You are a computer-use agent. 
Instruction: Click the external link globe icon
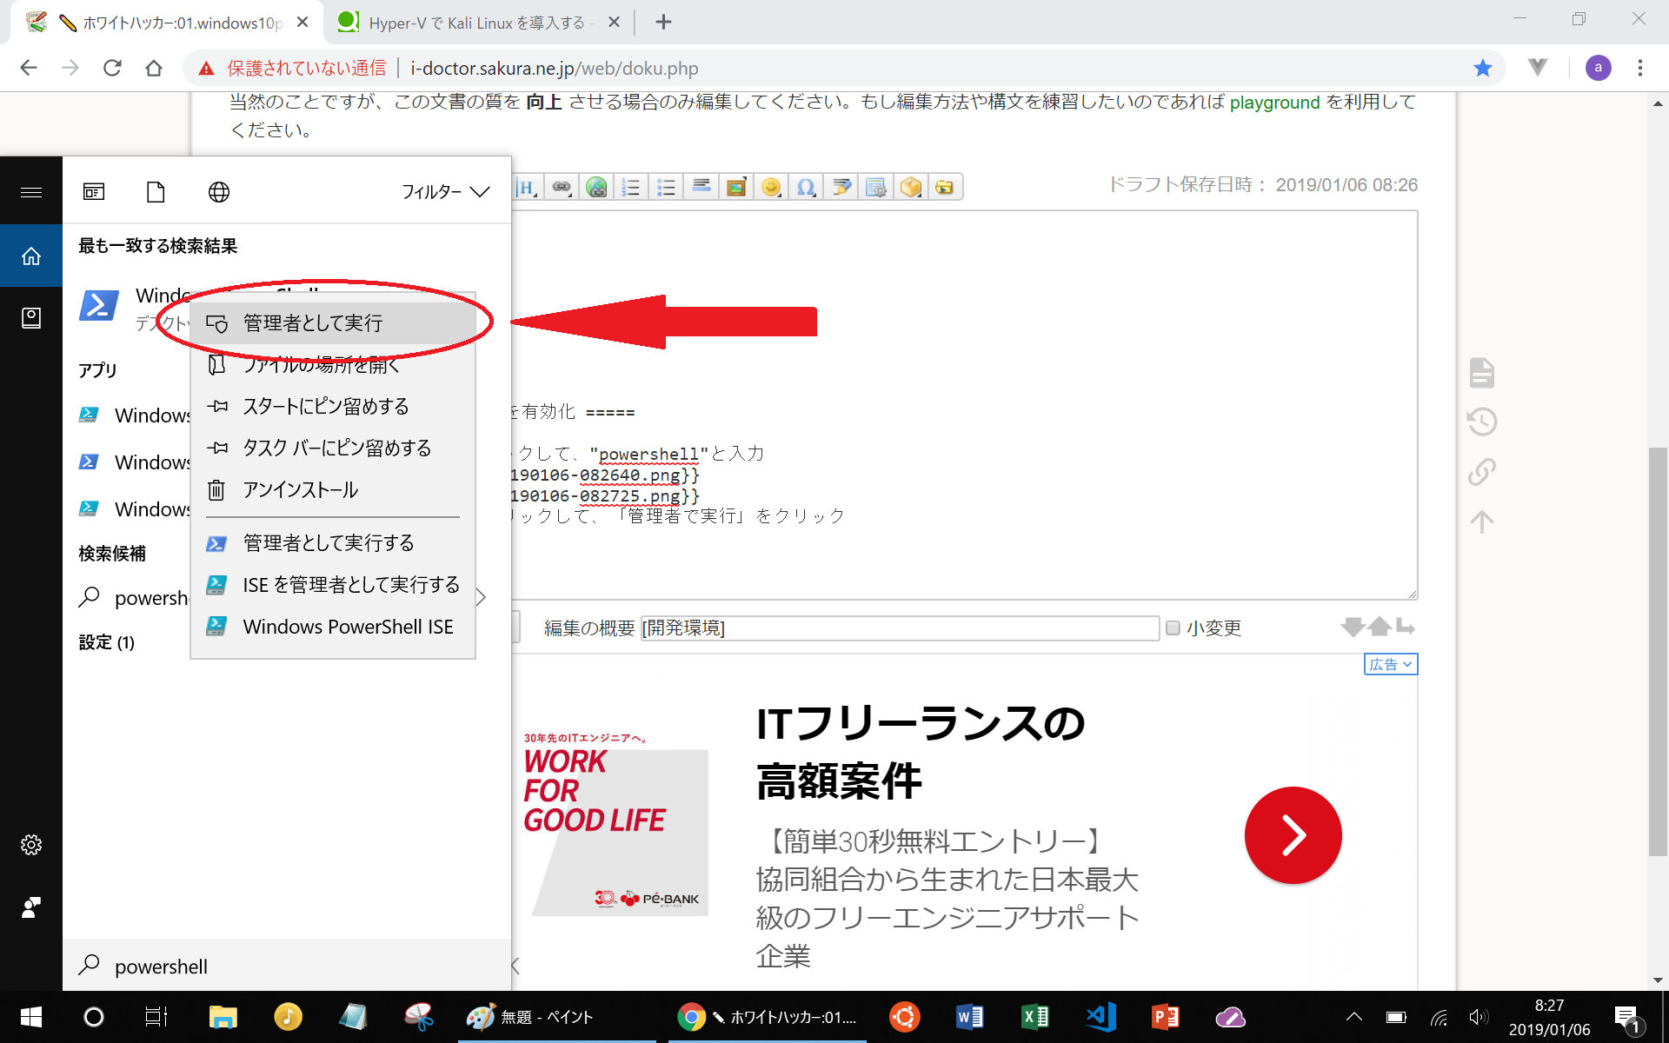coord(596,187)
